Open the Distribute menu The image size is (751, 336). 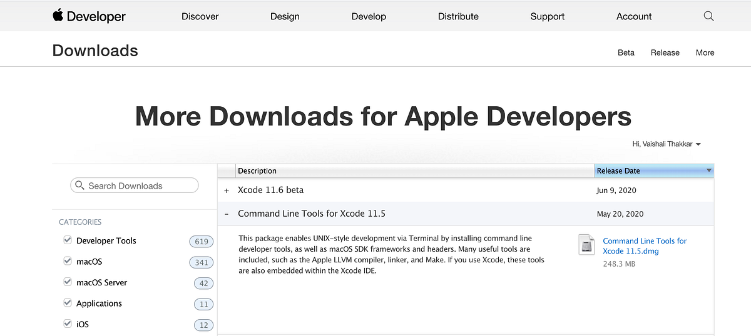(458, 16)
